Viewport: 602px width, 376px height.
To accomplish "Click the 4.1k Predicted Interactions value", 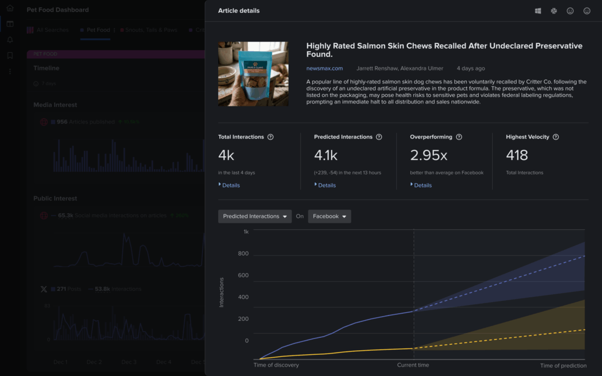I will [326, 155].
